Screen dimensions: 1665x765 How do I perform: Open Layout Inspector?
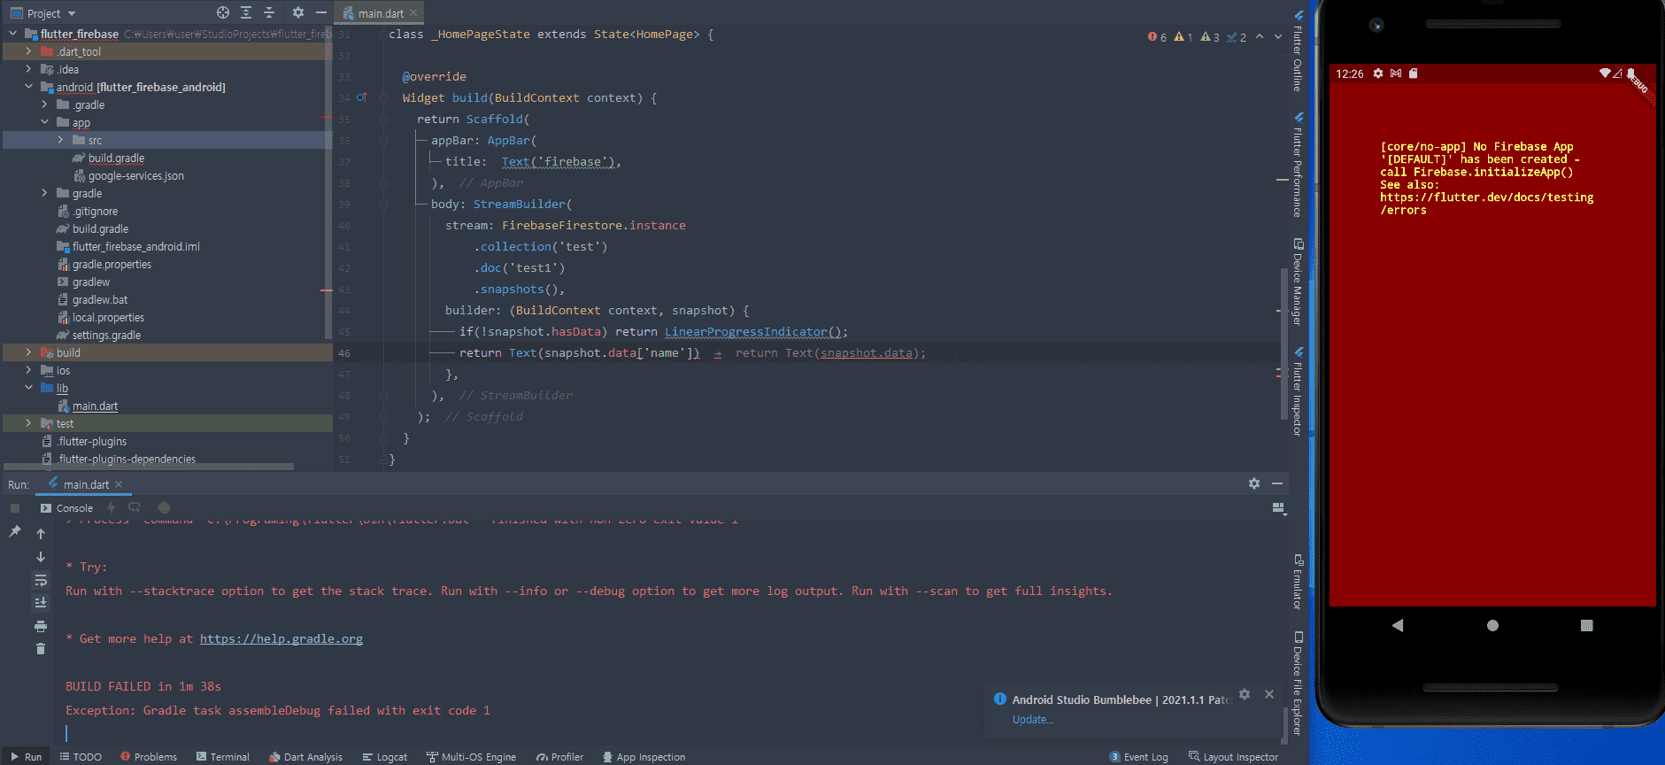tap(1233, 757)
